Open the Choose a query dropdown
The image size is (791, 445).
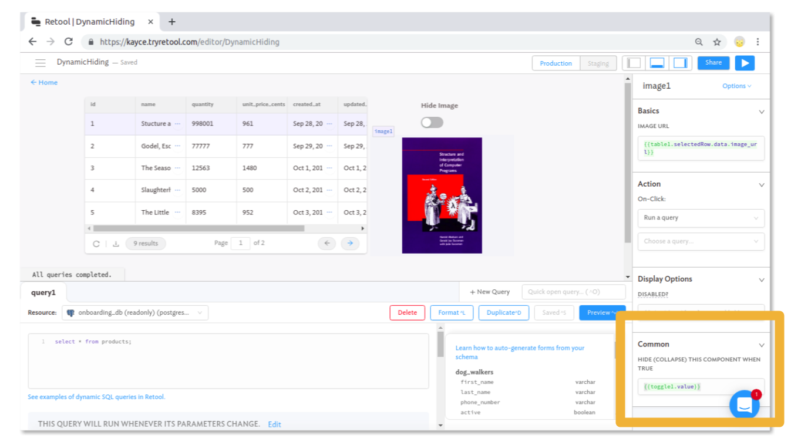tap(701, 241)
